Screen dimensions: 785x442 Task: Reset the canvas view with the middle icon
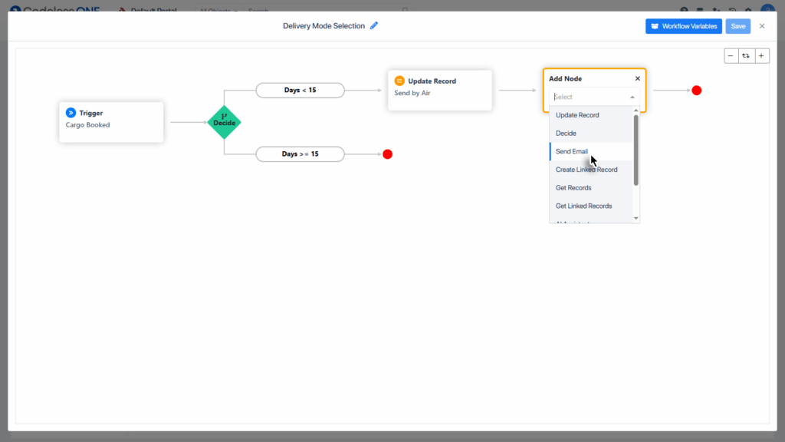pyautogui.click(x=746, y=56)
